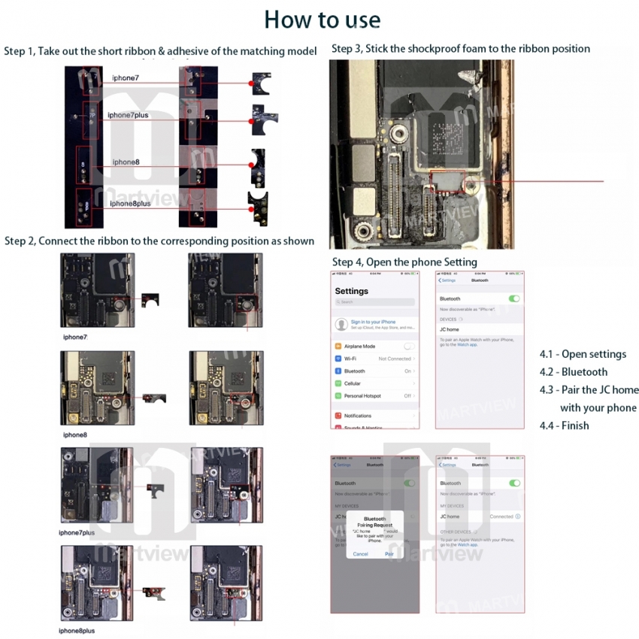Click the 'How to use' title

(323, 20)
